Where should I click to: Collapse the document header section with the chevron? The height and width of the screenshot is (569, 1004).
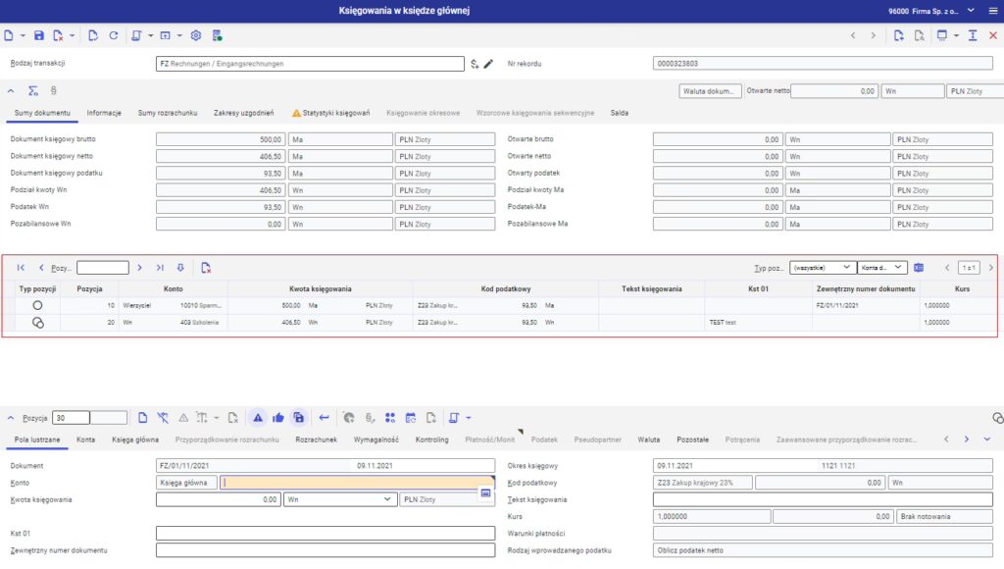pos(12,91)
